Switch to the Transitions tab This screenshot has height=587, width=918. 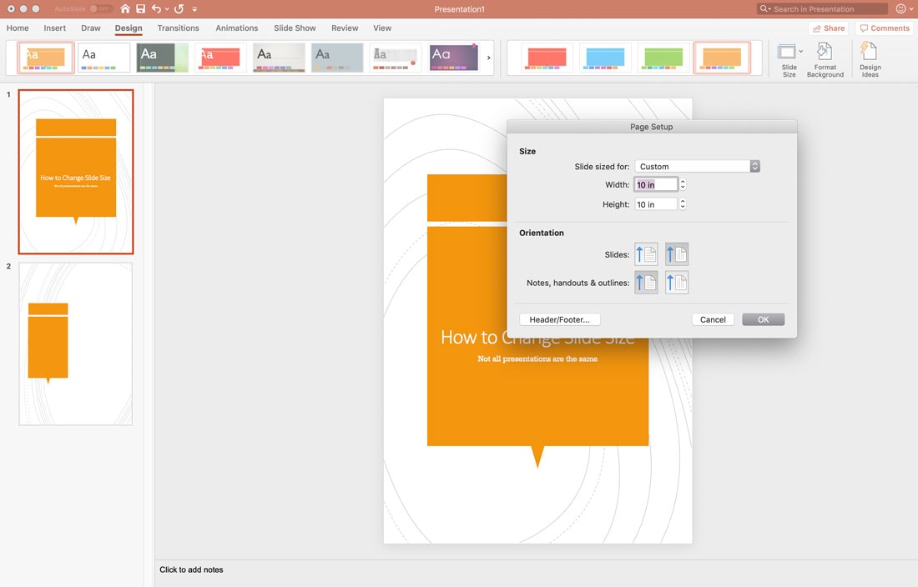coord(178,28)
